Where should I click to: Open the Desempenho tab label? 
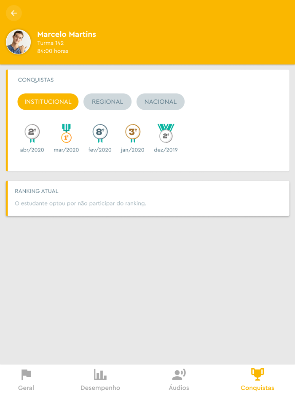tap(100, 388)
